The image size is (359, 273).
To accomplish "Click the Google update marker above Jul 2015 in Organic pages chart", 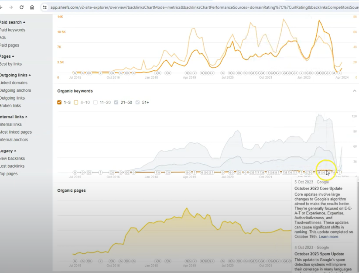I will pyautogui.click(x=75, y=261).
